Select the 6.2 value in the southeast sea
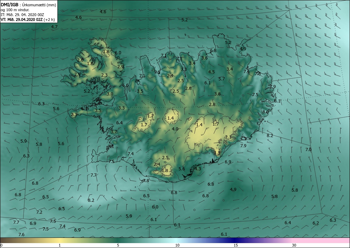 (316, 223)
